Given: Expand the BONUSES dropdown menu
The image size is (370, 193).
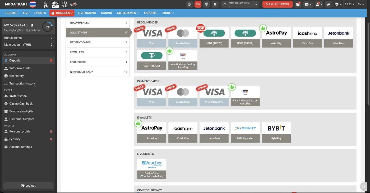Looking at the screenshot, I should click(x=62, y=13).
